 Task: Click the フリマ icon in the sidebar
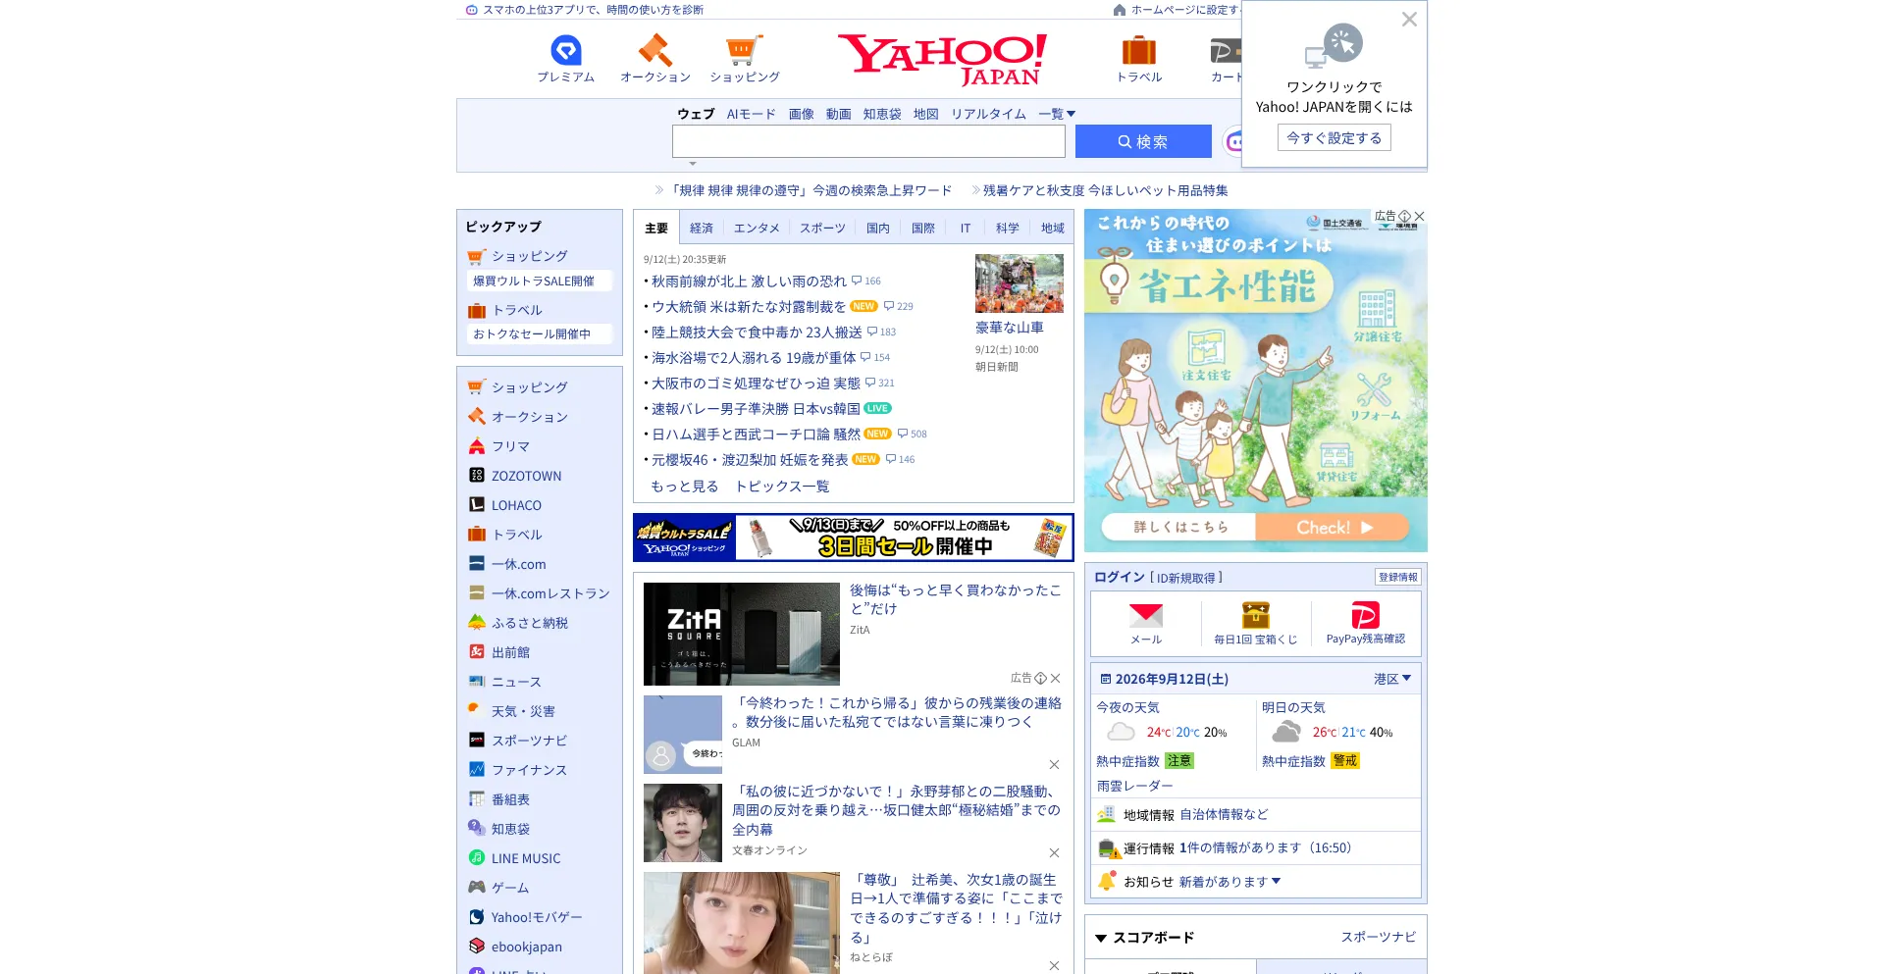pos(477,446)
